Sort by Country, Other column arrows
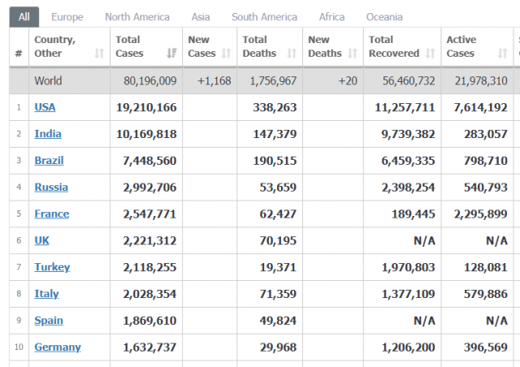Image resolution: width=520 pixels, height=367 pixels. [x=99, y=53]
